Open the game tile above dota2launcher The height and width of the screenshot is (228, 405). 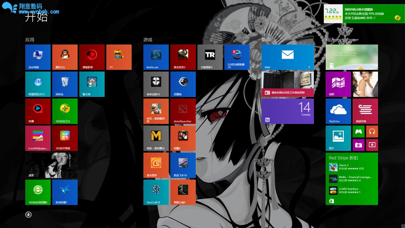(183, 84)
